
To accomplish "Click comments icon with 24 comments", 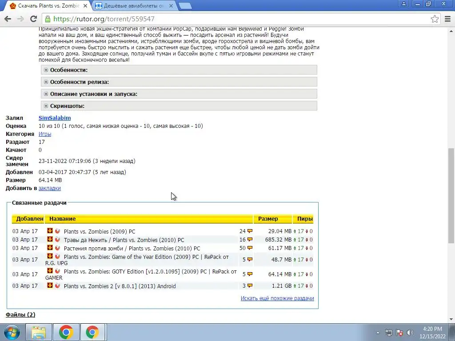I will click(x=250, y=231).
